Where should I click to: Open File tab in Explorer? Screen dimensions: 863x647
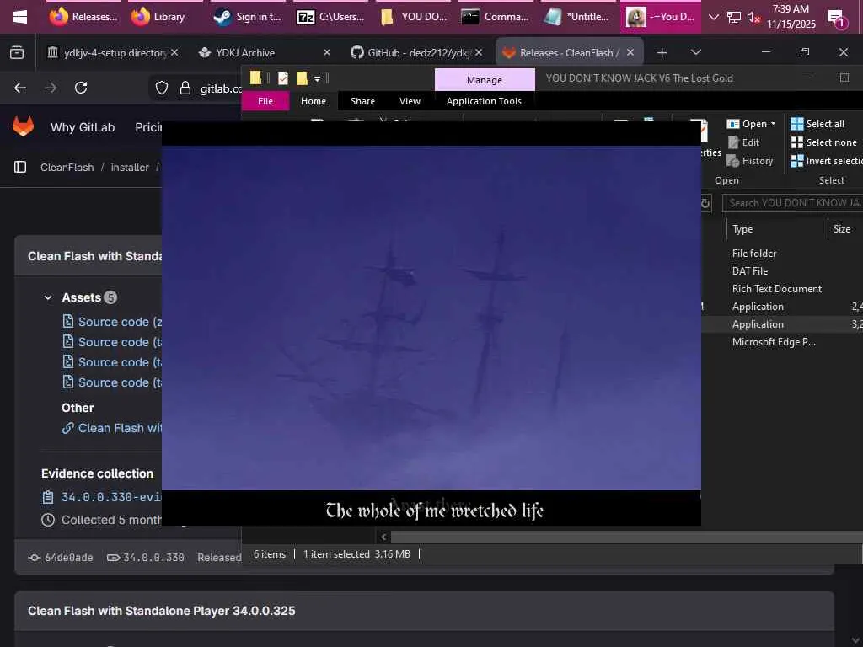coord(265,101)
